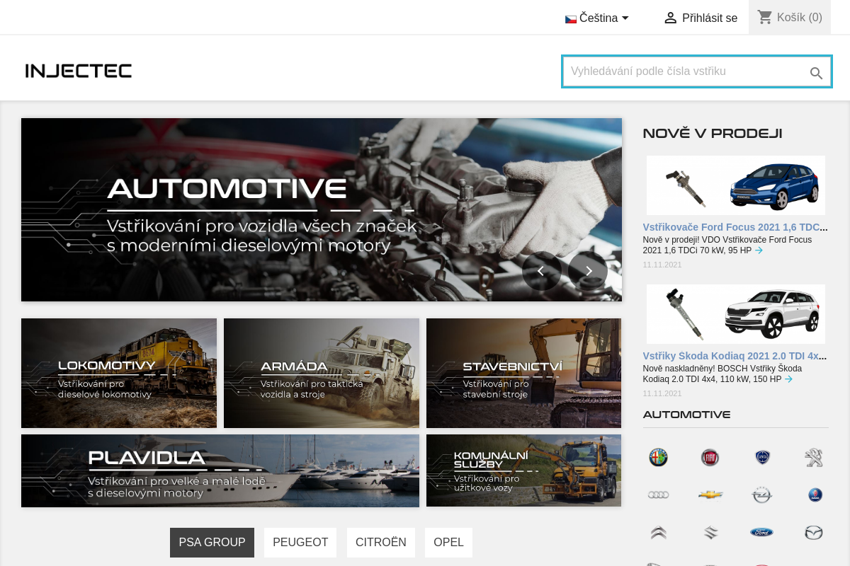The height and width of the screenshot is (566, 850).
Task: Expand the Čeština language dropdown
Action: [597, 18]
